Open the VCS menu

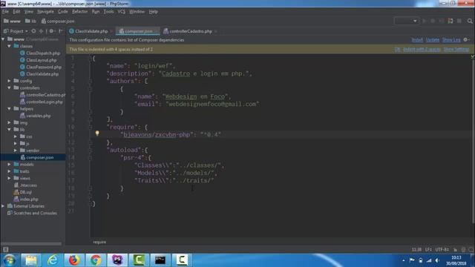pos(122,12)
